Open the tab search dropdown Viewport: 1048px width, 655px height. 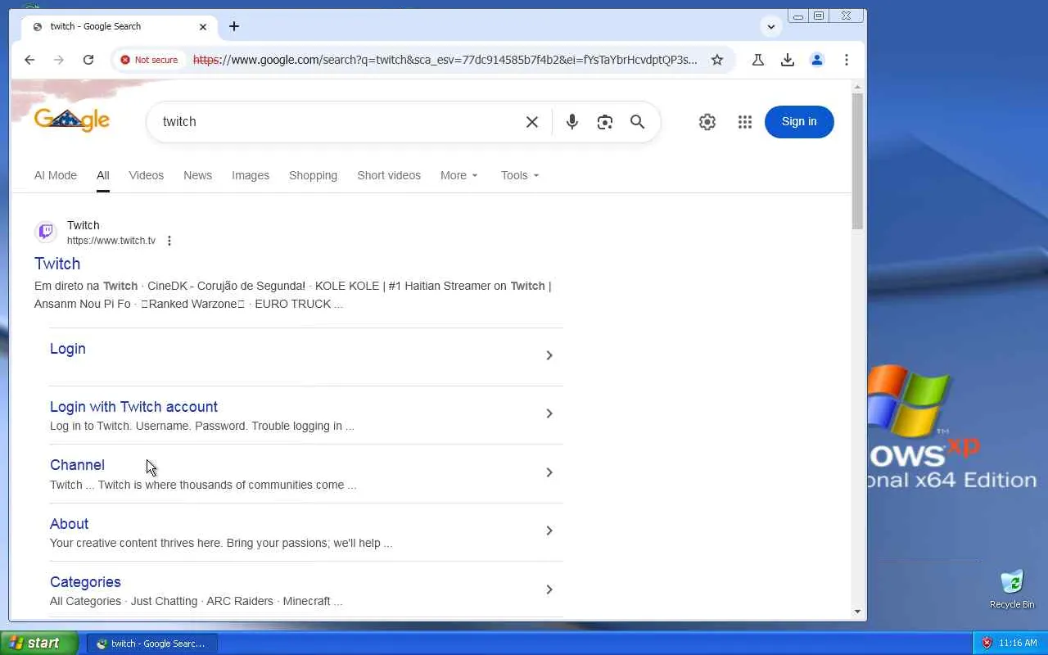point(771,26)
